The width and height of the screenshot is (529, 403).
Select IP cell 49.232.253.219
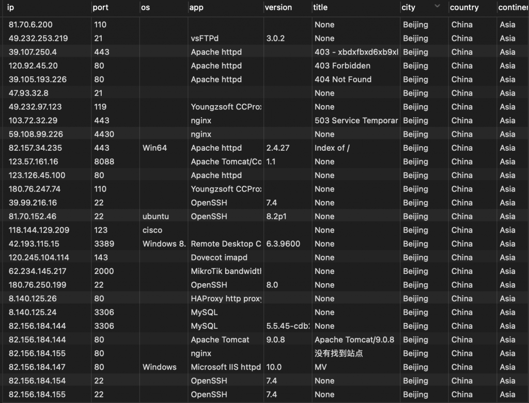pyautogui.click(x=38, y=38)
